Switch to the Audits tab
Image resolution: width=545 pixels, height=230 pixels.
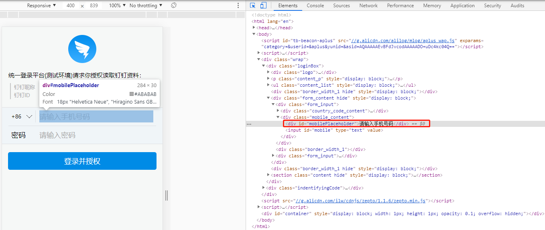pyautogui.click(x=517, y=6)
